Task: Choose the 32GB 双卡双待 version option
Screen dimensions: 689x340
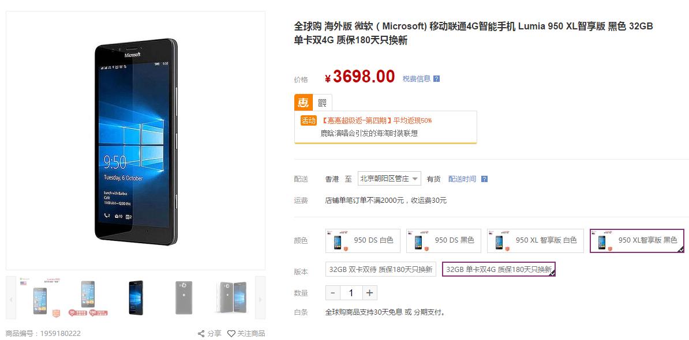Action: click(380, 269)
